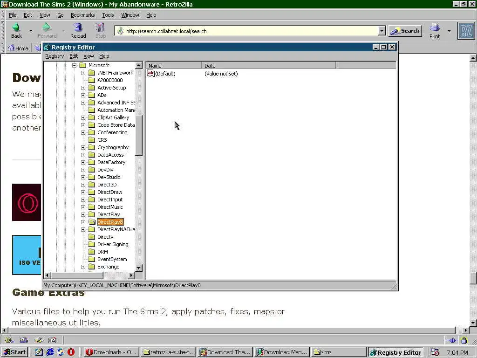Screen dimensions: 477x358
Task: Select the EventSystem key
Action: [x=112, y=259]
